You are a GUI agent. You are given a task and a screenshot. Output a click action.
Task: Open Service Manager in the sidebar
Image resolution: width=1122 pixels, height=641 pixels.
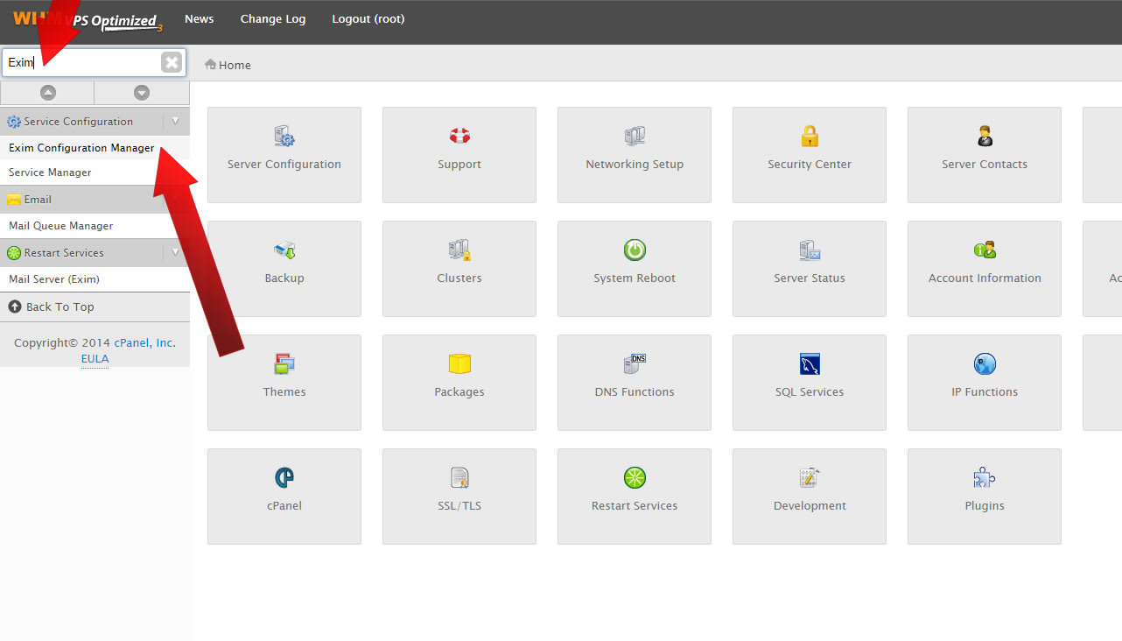(x=50, y=173)
